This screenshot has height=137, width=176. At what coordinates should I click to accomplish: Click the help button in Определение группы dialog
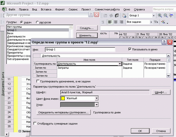coord(164,42)
